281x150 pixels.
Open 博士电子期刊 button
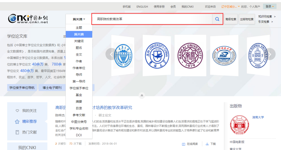(52, 88)
